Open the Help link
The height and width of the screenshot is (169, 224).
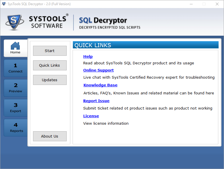(x=88, y=57)
